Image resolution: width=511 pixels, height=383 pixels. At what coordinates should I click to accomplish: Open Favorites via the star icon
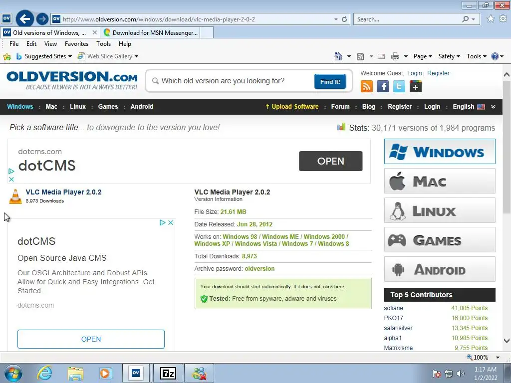point(490,19)
